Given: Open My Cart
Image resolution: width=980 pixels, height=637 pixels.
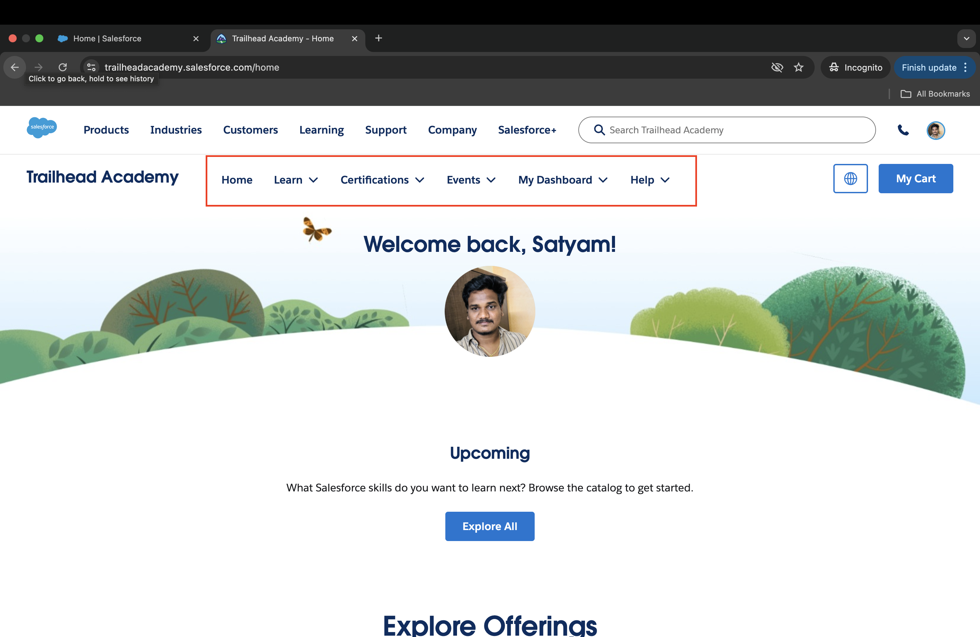Looking at the screenshot, I should [x=916, y=179].
